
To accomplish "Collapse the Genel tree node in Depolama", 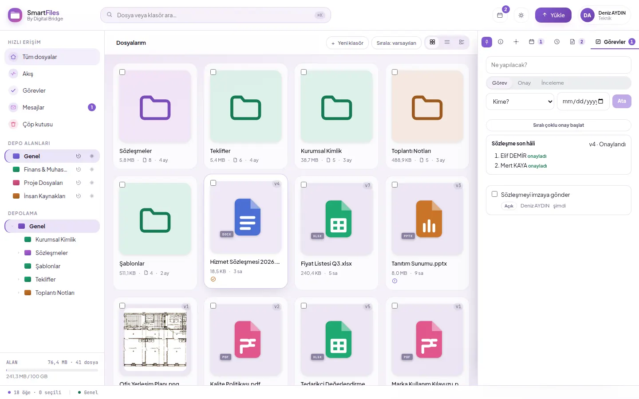I will (12, 226).
